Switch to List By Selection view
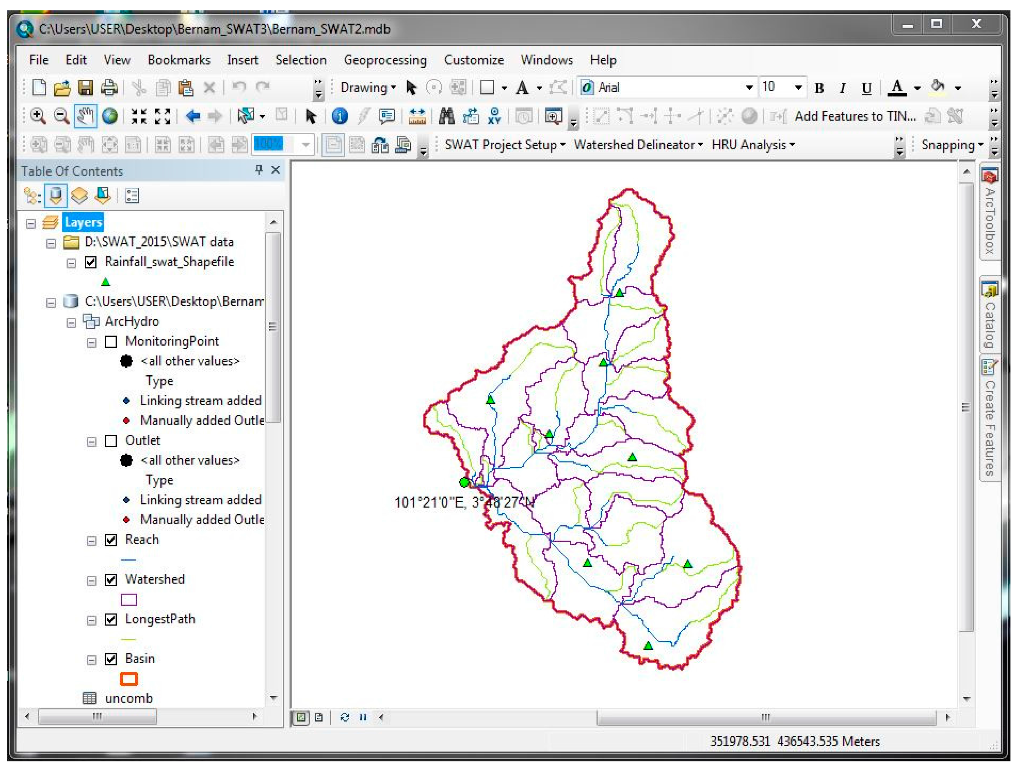The width and height of the screenshot is (1017, 770). (102, 196)
